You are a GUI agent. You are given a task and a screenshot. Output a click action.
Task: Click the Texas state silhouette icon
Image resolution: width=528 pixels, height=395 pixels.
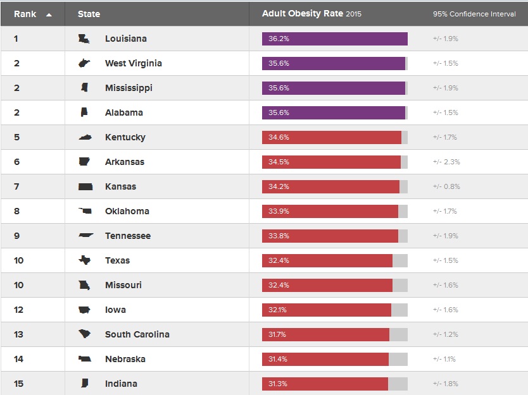pyautogui.click(x=84, y=260)
